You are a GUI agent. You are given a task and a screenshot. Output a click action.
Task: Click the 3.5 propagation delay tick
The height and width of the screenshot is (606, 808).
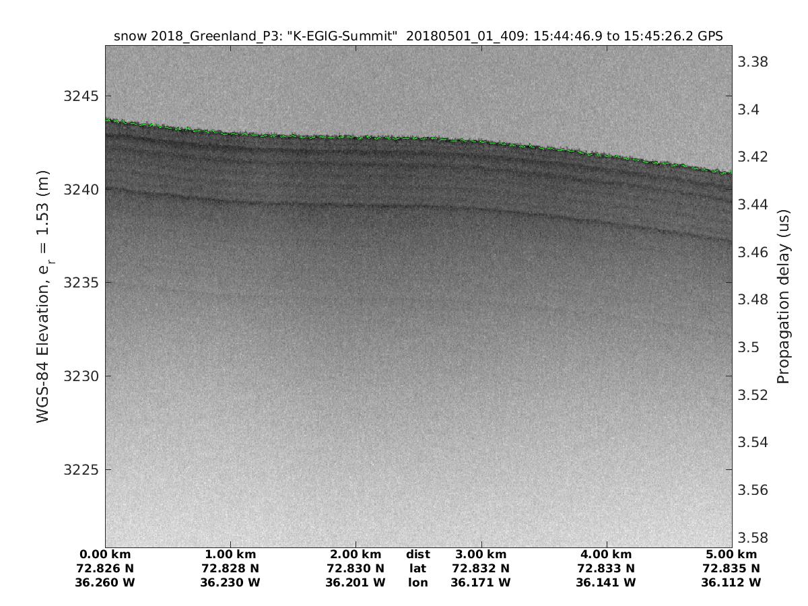pyautogui.click(x=749, y=347)
